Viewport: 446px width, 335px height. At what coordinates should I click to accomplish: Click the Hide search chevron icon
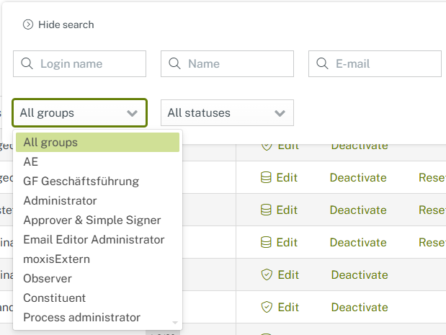28,24
